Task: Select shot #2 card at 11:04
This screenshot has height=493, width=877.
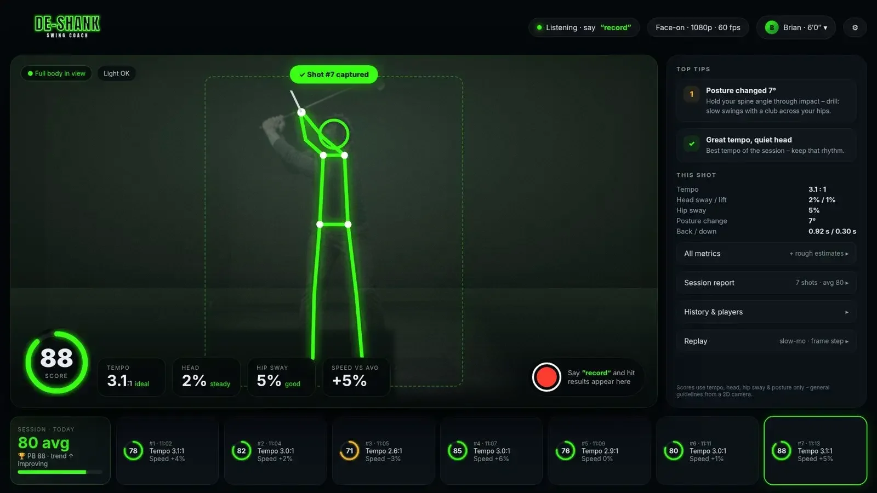Action: click(x=275, y=451)
